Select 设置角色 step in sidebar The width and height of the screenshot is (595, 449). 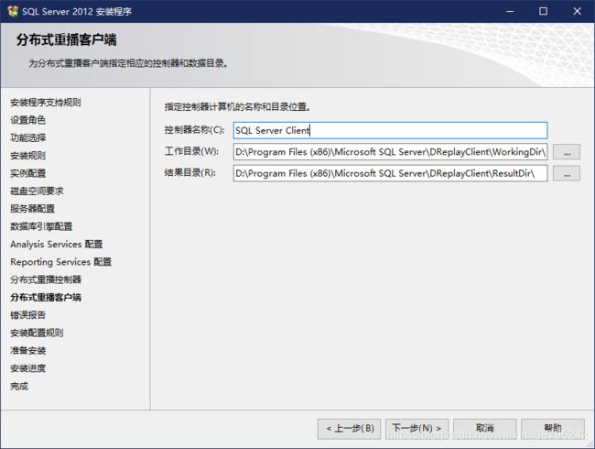tap(28, 120)
